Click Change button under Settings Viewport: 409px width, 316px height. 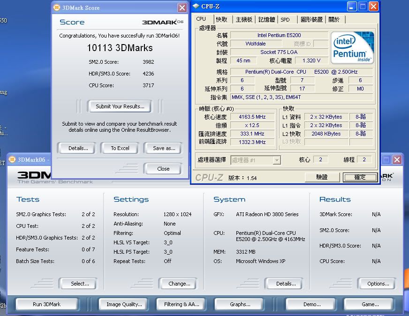click(179, 284)
